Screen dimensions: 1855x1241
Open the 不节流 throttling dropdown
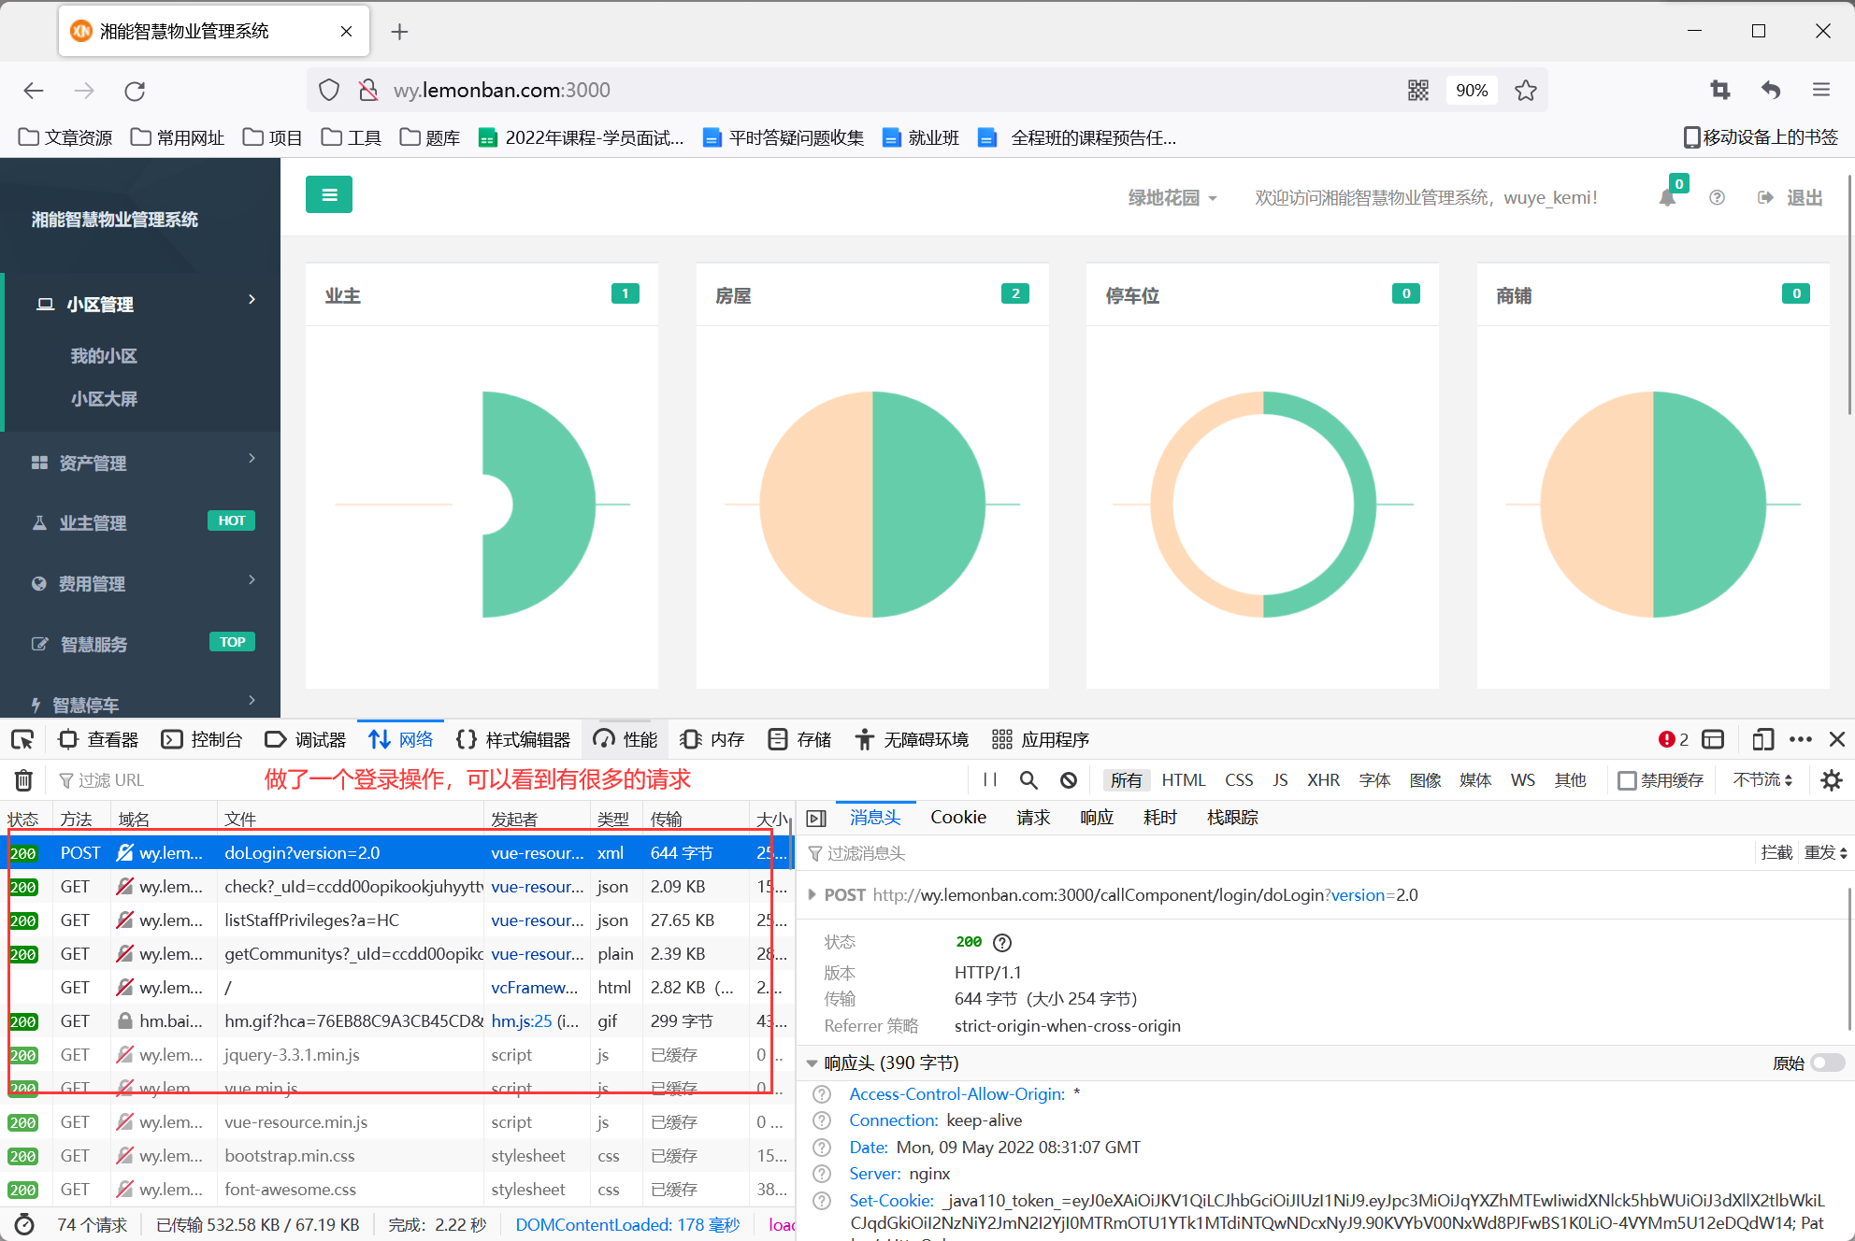[x=1762, y=780]
